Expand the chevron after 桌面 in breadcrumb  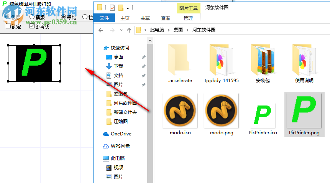187,30
